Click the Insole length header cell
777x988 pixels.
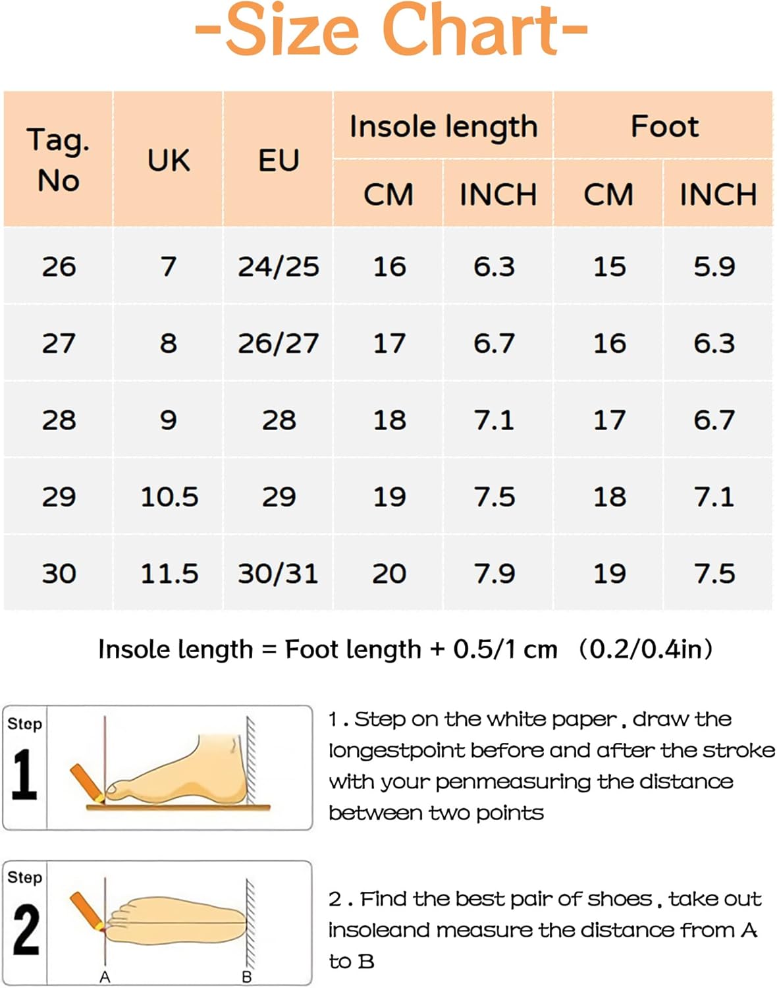coord(443,126)
